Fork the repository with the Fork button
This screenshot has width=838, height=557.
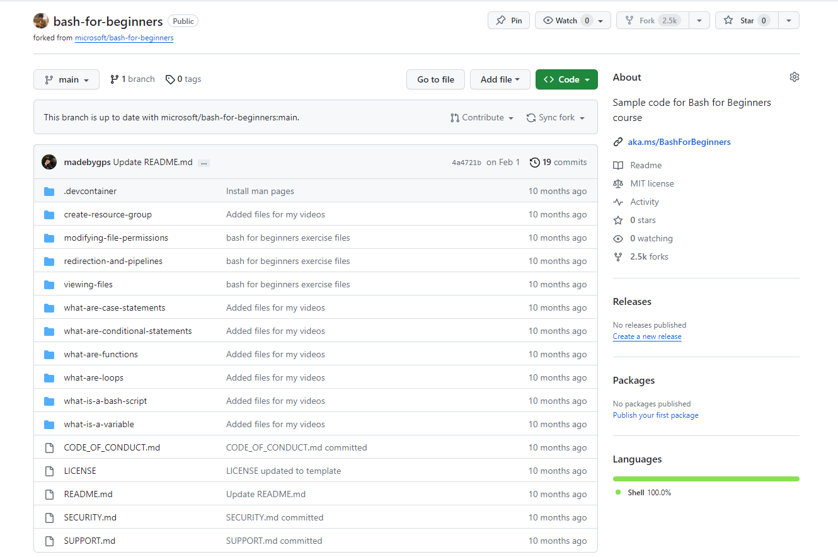pos(653,21)
